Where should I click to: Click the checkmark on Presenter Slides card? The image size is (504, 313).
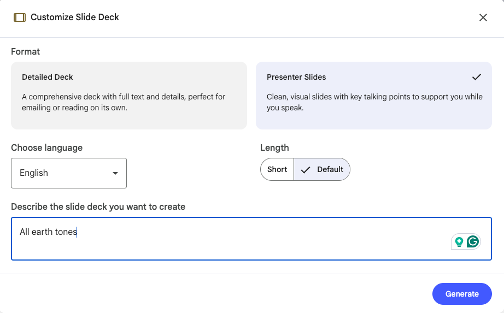pyautogui.click(x=477, y=76)
